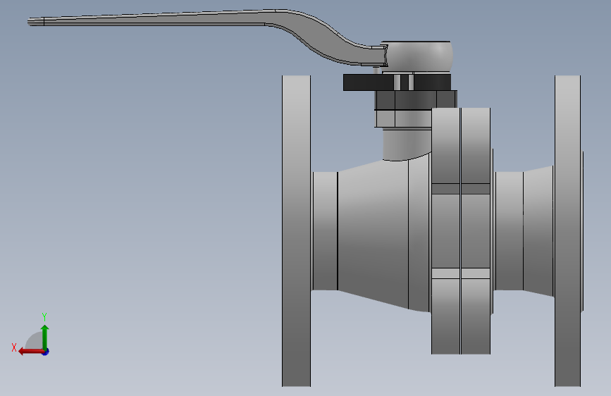The height and width of the screenshot is (396, 611).
Task: Select the central bolted body flange
Action: 461,230
